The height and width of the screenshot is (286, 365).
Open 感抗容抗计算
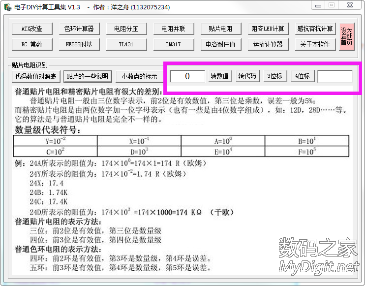[315, 29]
